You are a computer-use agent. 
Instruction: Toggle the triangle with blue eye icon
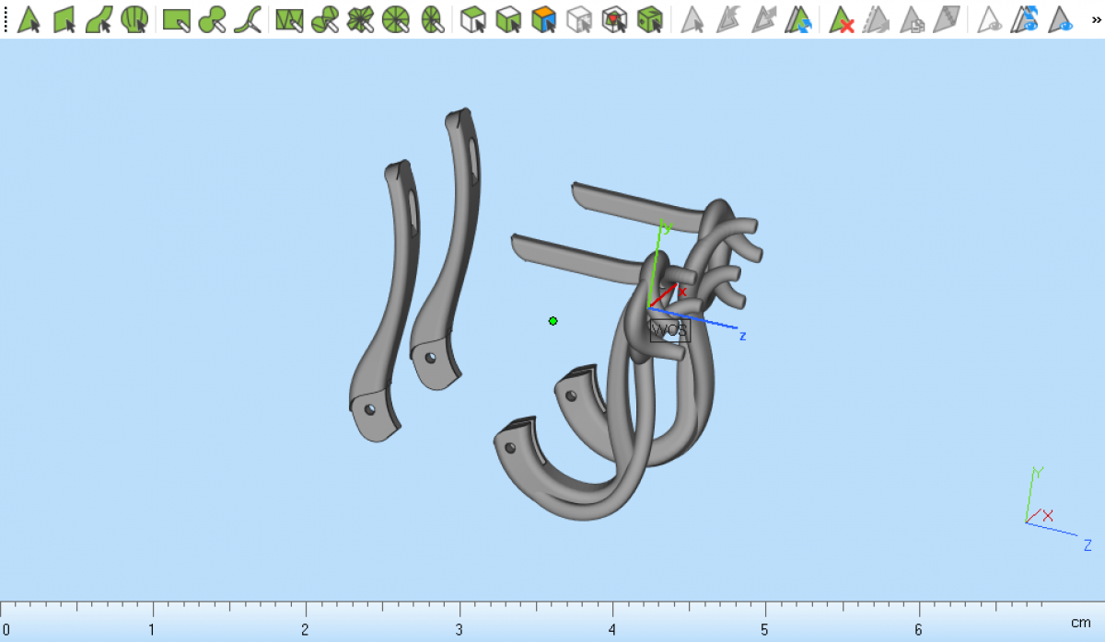click(1061, 19)
